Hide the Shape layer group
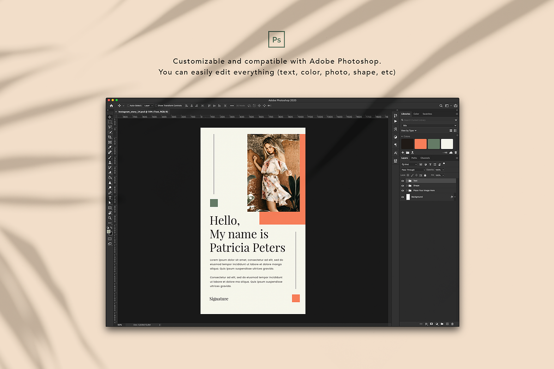Image resolution: width=554 pixels, height=369 pixels. pyautogui.click(x=403, y=186)
